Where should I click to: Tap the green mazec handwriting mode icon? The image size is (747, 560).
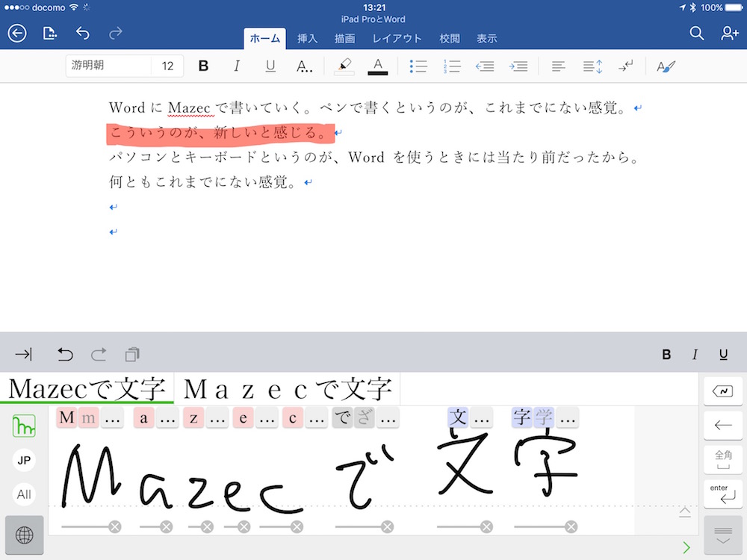click(x=24, y=426)
